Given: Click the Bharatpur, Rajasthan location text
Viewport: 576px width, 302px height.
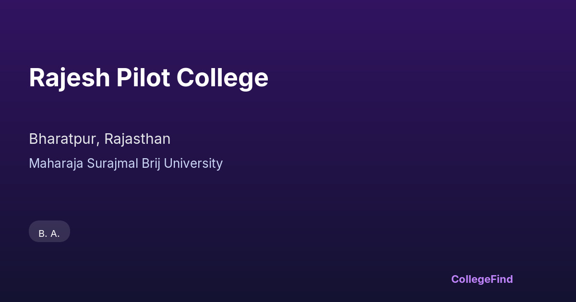Looking at the screenshot, I should click(99, 139).
